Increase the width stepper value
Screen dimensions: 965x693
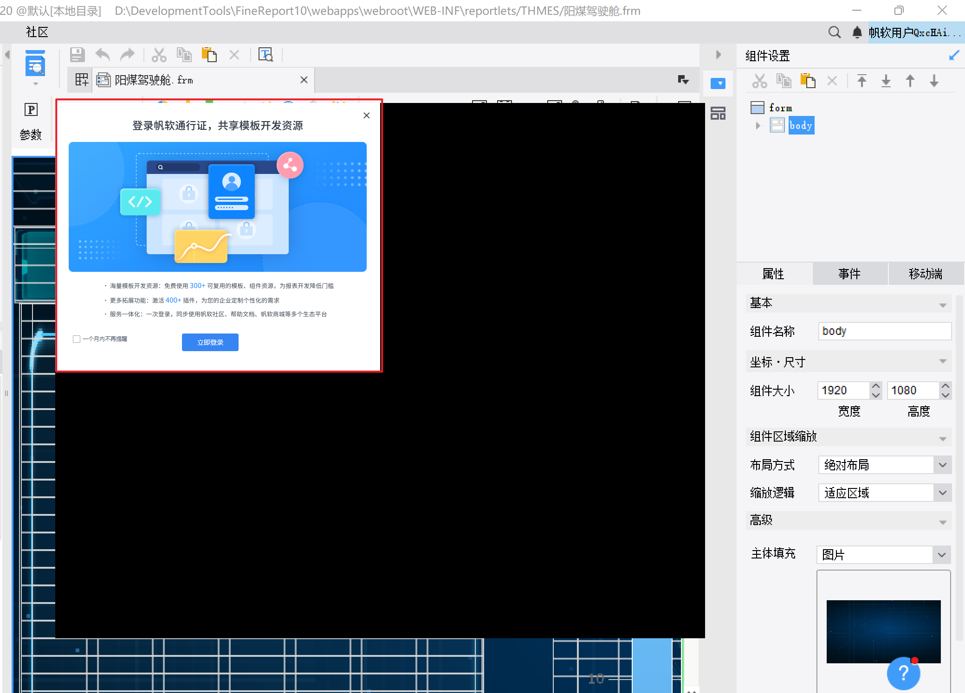[x=875, y=386]
